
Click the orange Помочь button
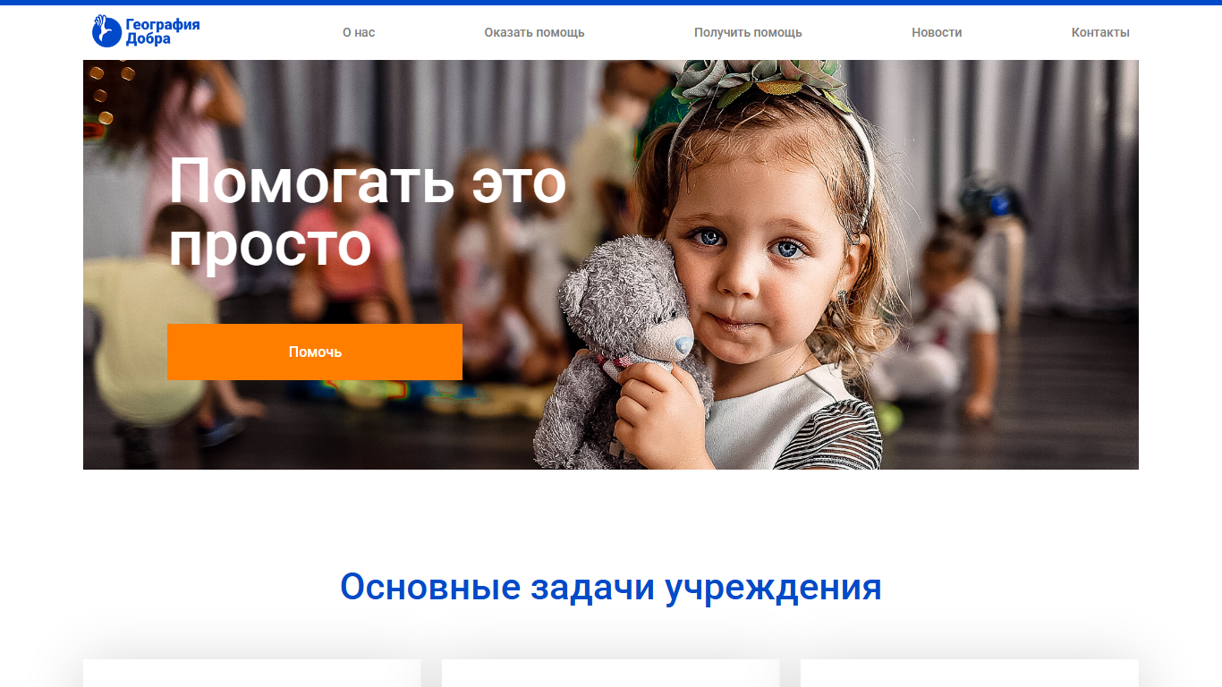pos(315,352)
